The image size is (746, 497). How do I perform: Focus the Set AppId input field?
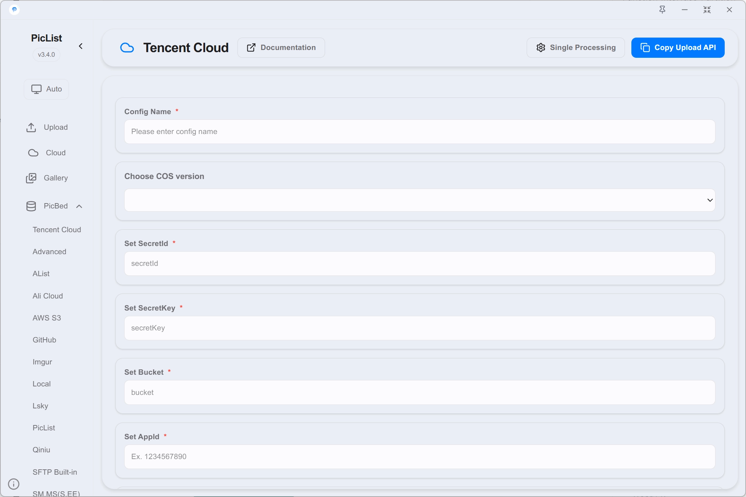point(419,457)
